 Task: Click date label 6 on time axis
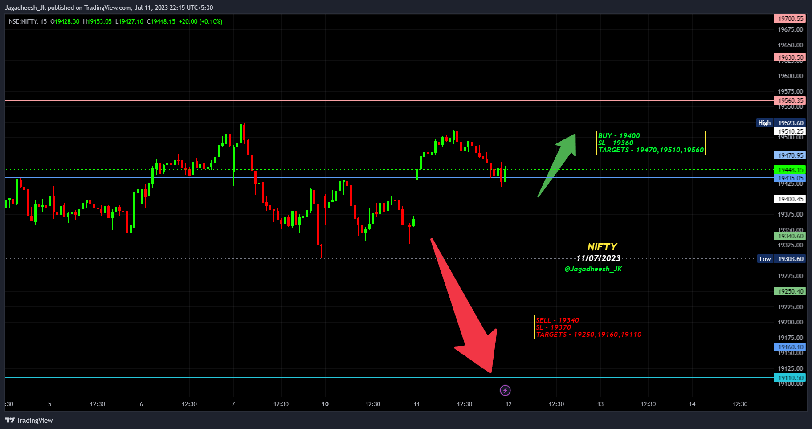point(142,404)
